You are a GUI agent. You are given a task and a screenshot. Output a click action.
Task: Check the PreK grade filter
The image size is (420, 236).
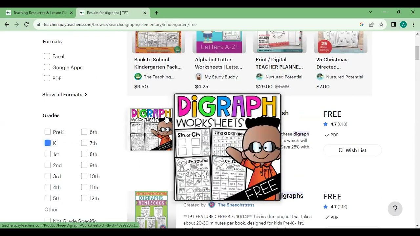(x=48, y=132)
